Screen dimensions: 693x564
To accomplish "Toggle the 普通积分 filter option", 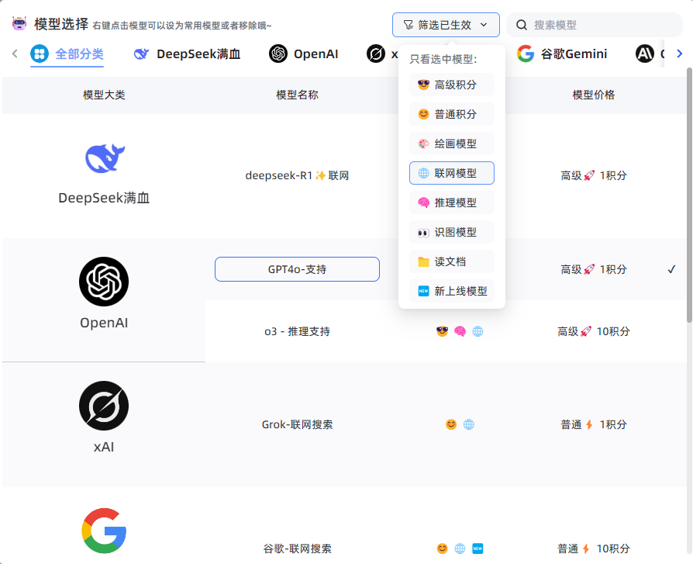I will [x=452, y=114].
